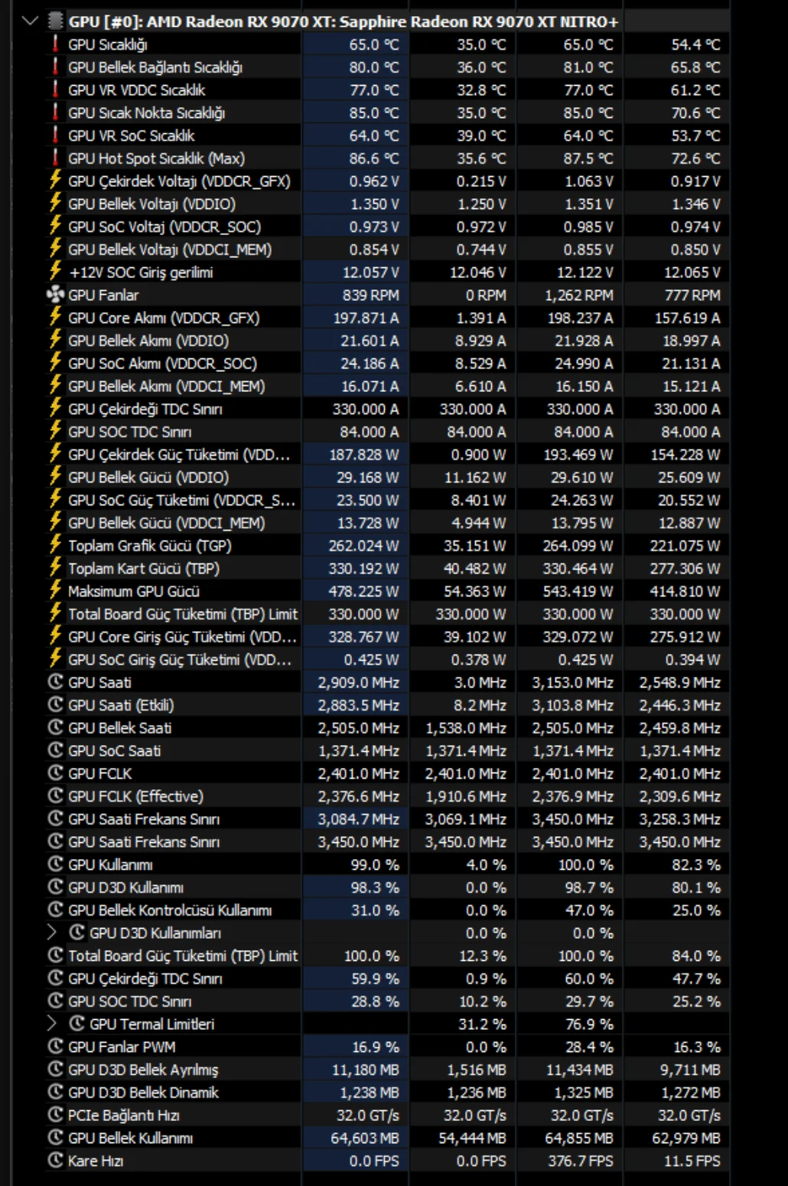
Task: Click the 11,180 MB D3D Bellek Ayrılmış value
Action: coord(366,1070)
